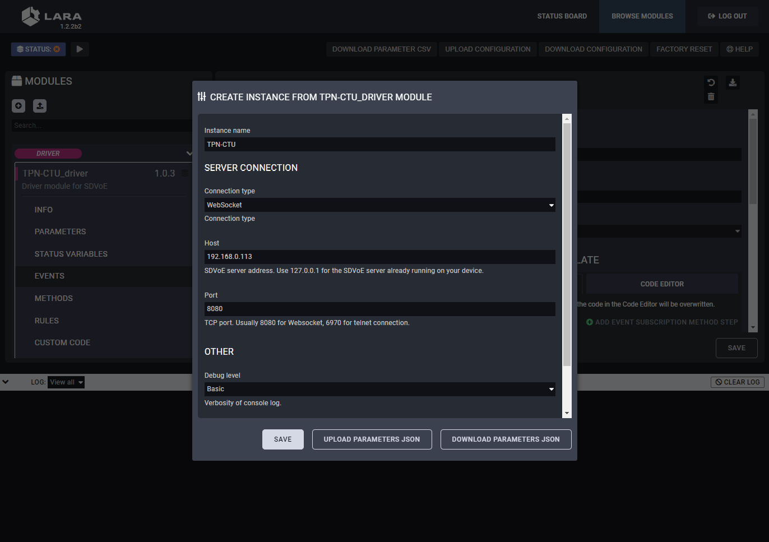Click the download icon in the editor panel
Image resolution: width=769 pixels, height=542 pixels.
pos(733,82)
